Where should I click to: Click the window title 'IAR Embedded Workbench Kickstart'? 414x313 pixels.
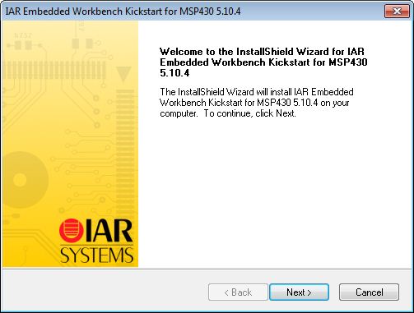coord(123,12)
